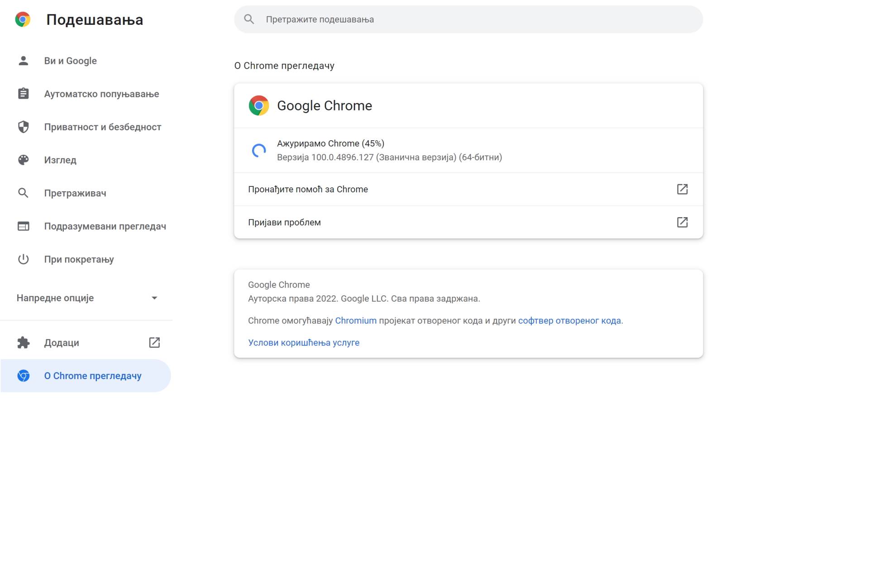The image size is (869, 579).
Task: Click the Chrome logo next to 'О Chrome прегледачу'
Action: [23, 375]
